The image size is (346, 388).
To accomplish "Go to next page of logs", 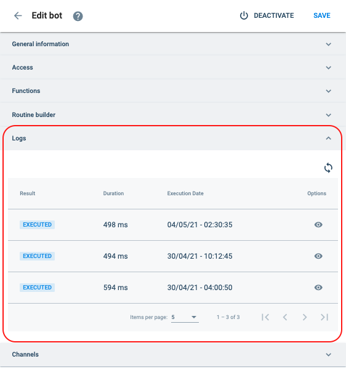I will pyautogui.click(x=305, y=317).
